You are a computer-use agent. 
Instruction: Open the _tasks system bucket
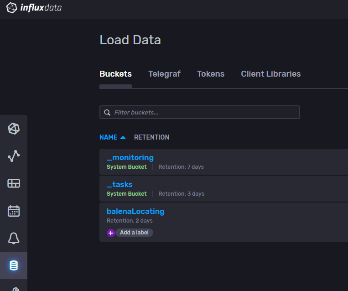119,184
